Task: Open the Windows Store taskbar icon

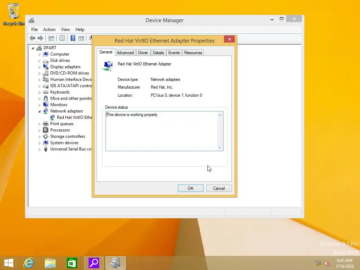Action: coord(72,263)
